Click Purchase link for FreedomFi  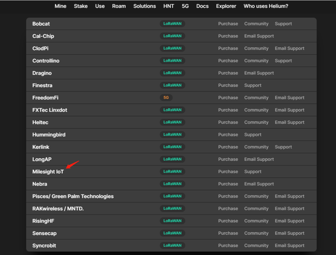click(x=228, y=98)
